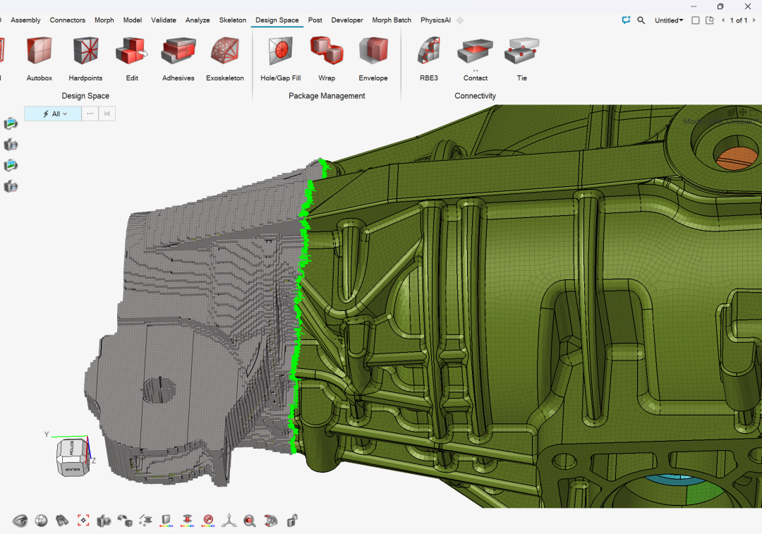Viewport: 762px width, 534px height.
Task: Select the Contact tool
Action: click(476, 59)
